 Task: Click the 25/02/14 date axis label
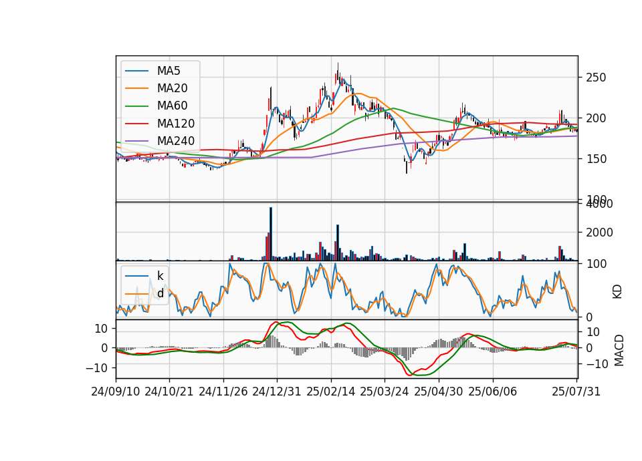click(x=331, y=392)
